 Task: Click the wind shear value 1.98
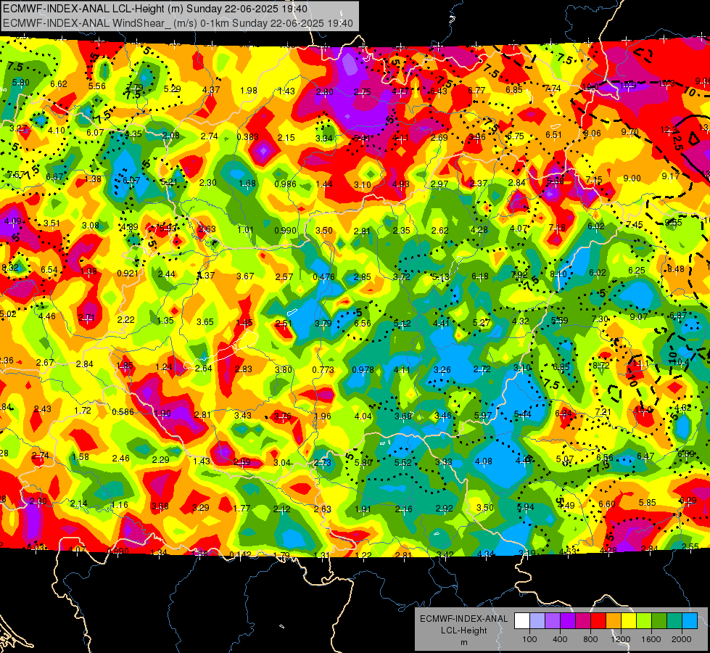pyautogui.click(x=249, y=91)
